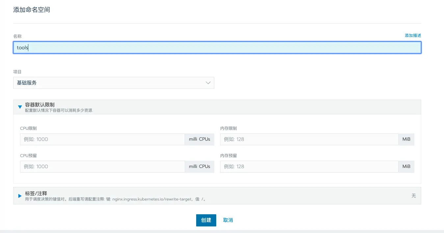Click the 添加描述 link
This screenshot has width=444, height=233.
point(413,35)
